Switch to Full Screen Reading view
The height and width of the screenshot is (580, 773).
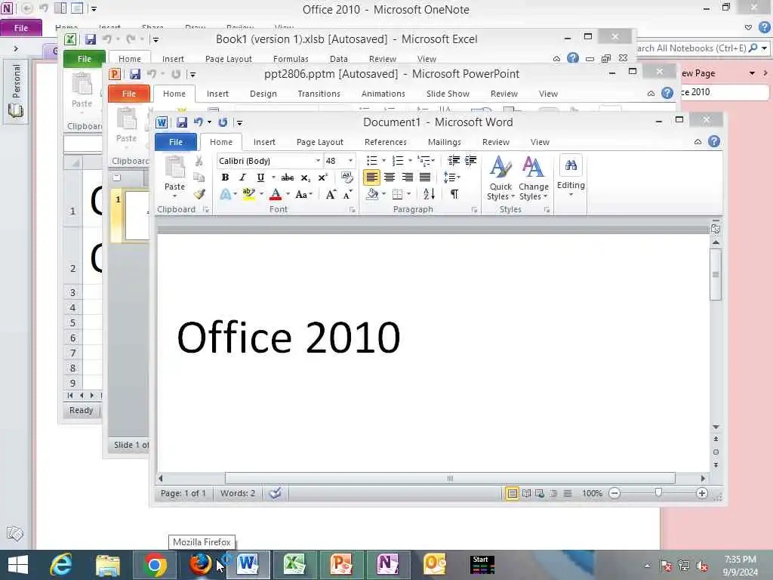[x=526, y=493]
